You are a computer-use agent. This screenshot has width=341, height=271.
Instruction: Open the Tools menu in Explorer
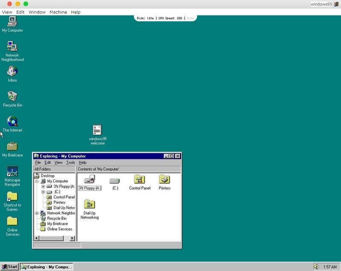point(70,162)
